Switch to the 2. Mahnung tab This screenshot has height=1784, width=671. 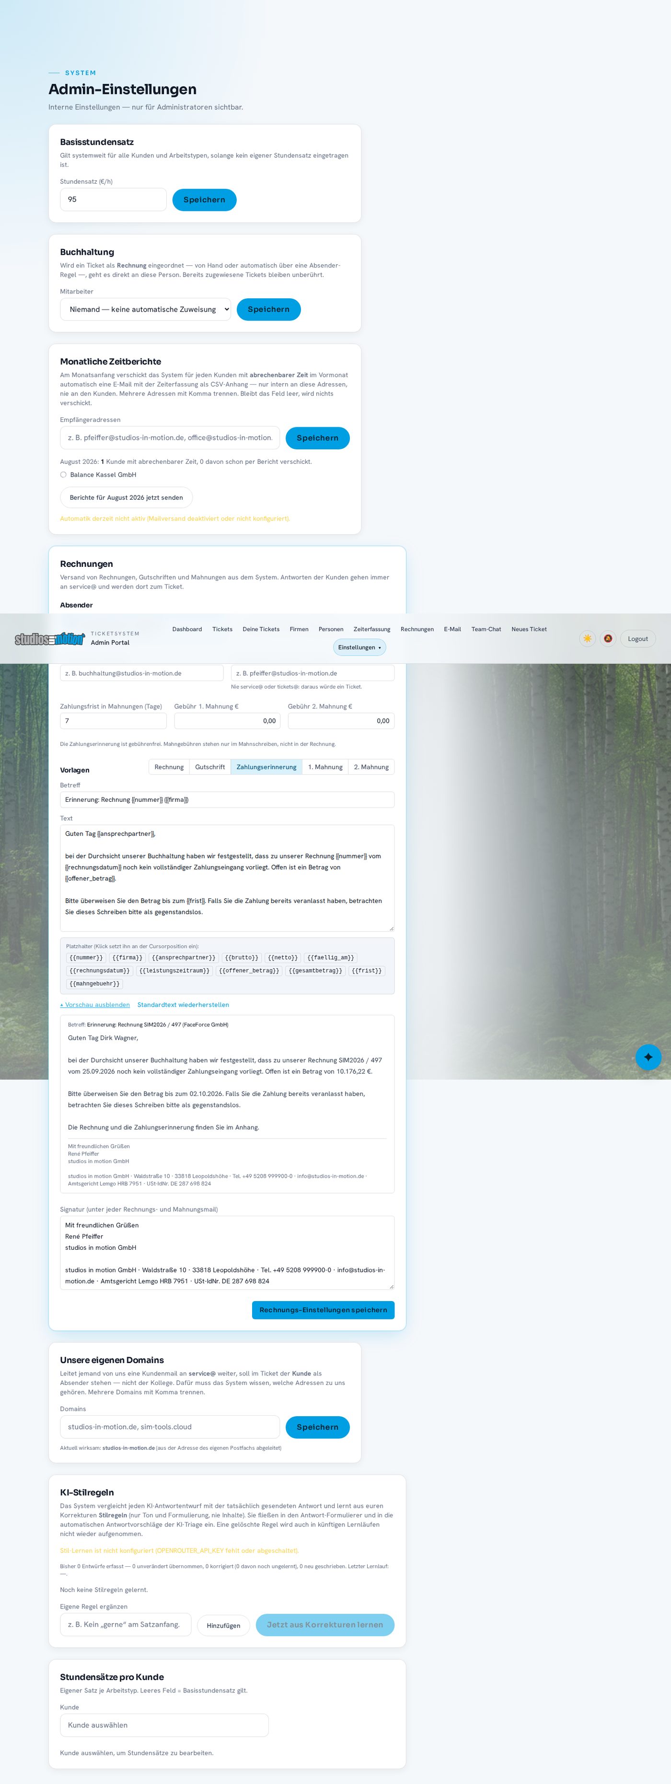[371, 767]
